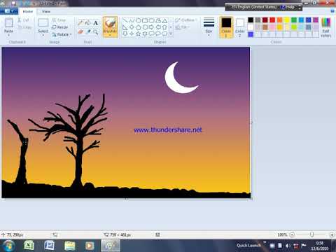Open the Paint application menu button
Viewport: 336px width, 252px height.
(9, 11)
